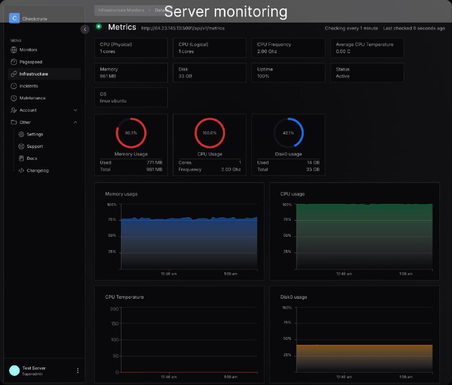The width and height of the screenshot is (452, 385).
Task: Click the Disk0 usage circular gauge
Action: [x=288, y=133]
